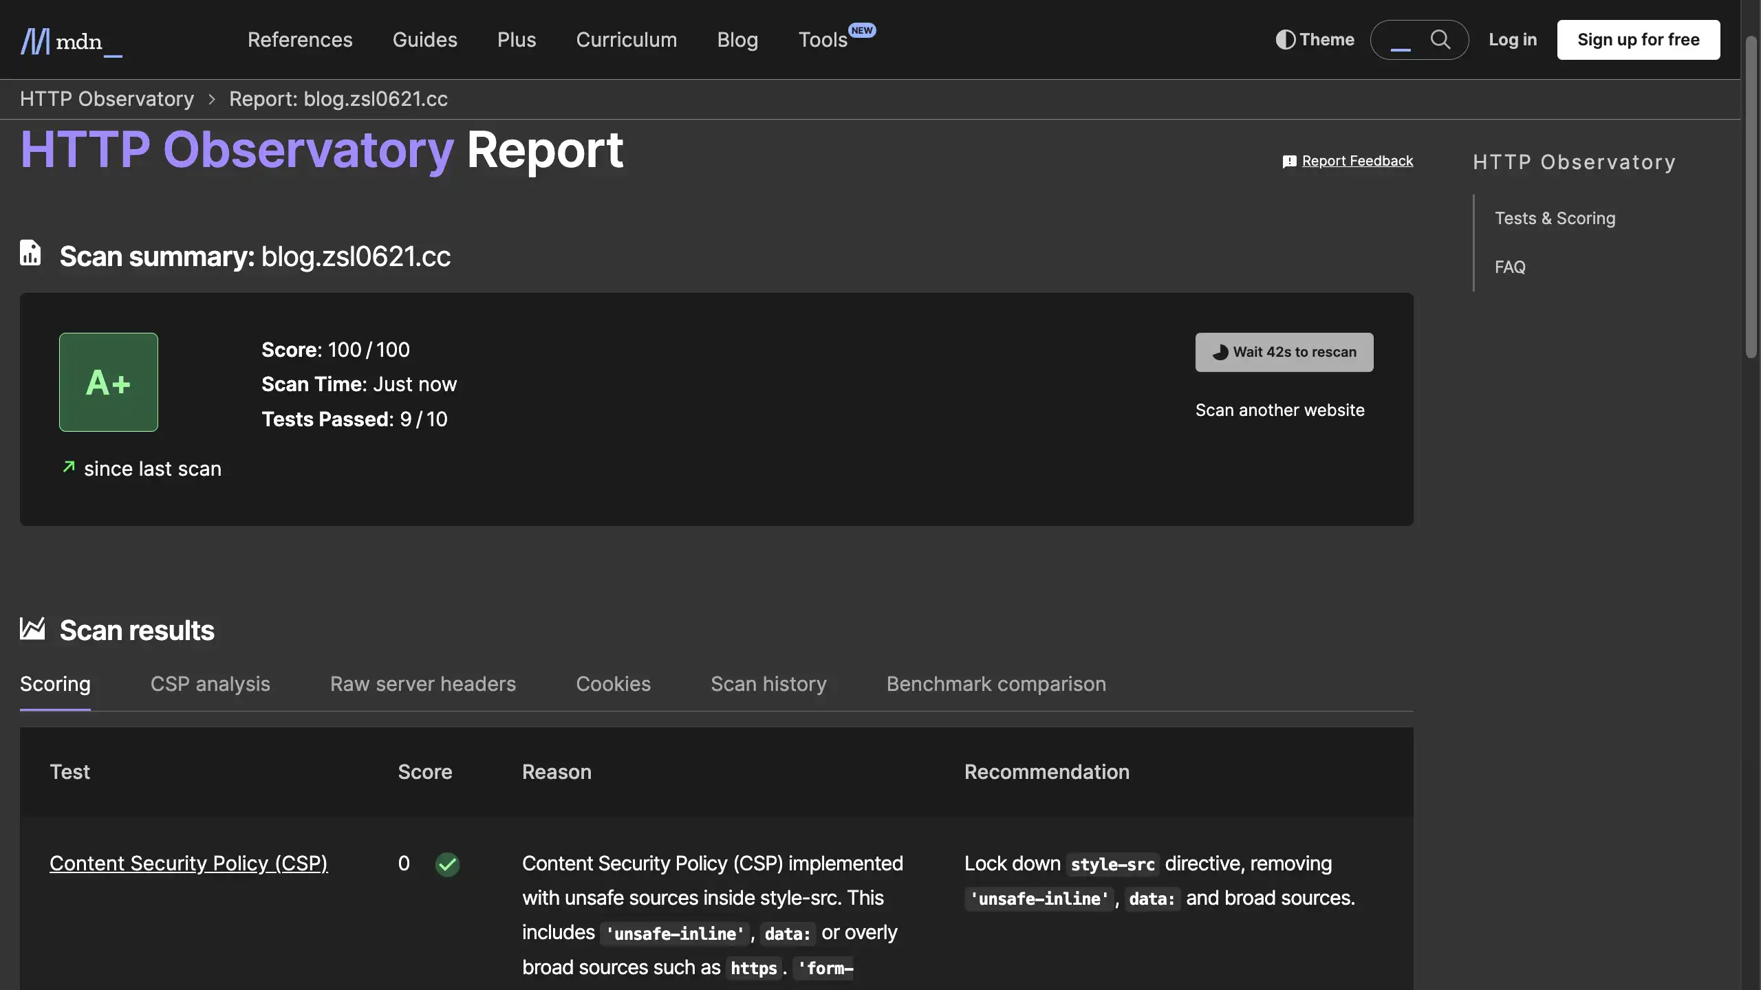Open the References menu

[x=300, y=40]
